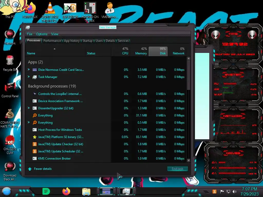Open the Network desktop icon
263x197 pixels.
(x=10, y=37)
